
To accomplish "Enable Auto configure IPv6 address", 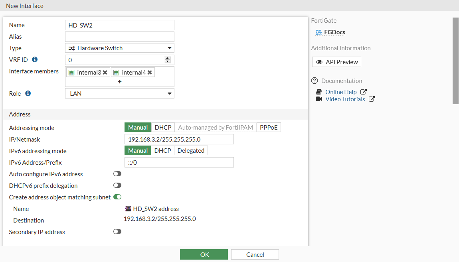I will [x=117, y=174].
